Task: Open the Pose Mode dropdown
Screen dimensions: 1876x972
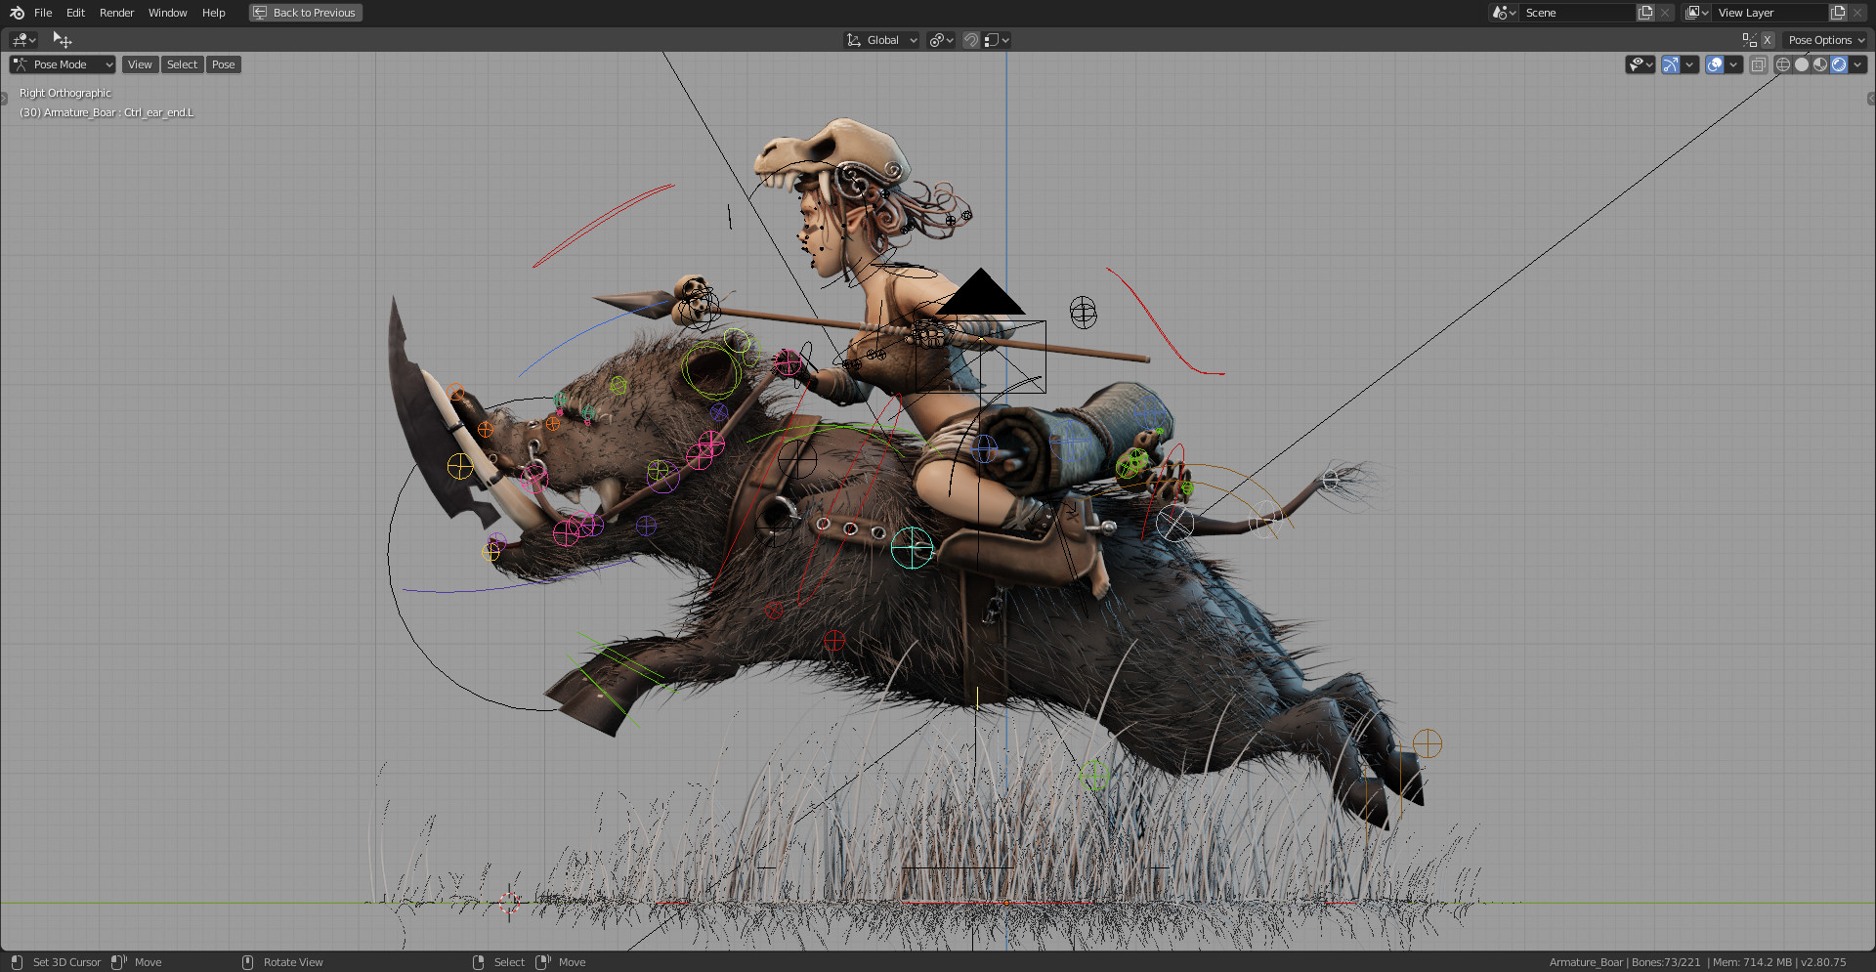Action: (63, 64)
